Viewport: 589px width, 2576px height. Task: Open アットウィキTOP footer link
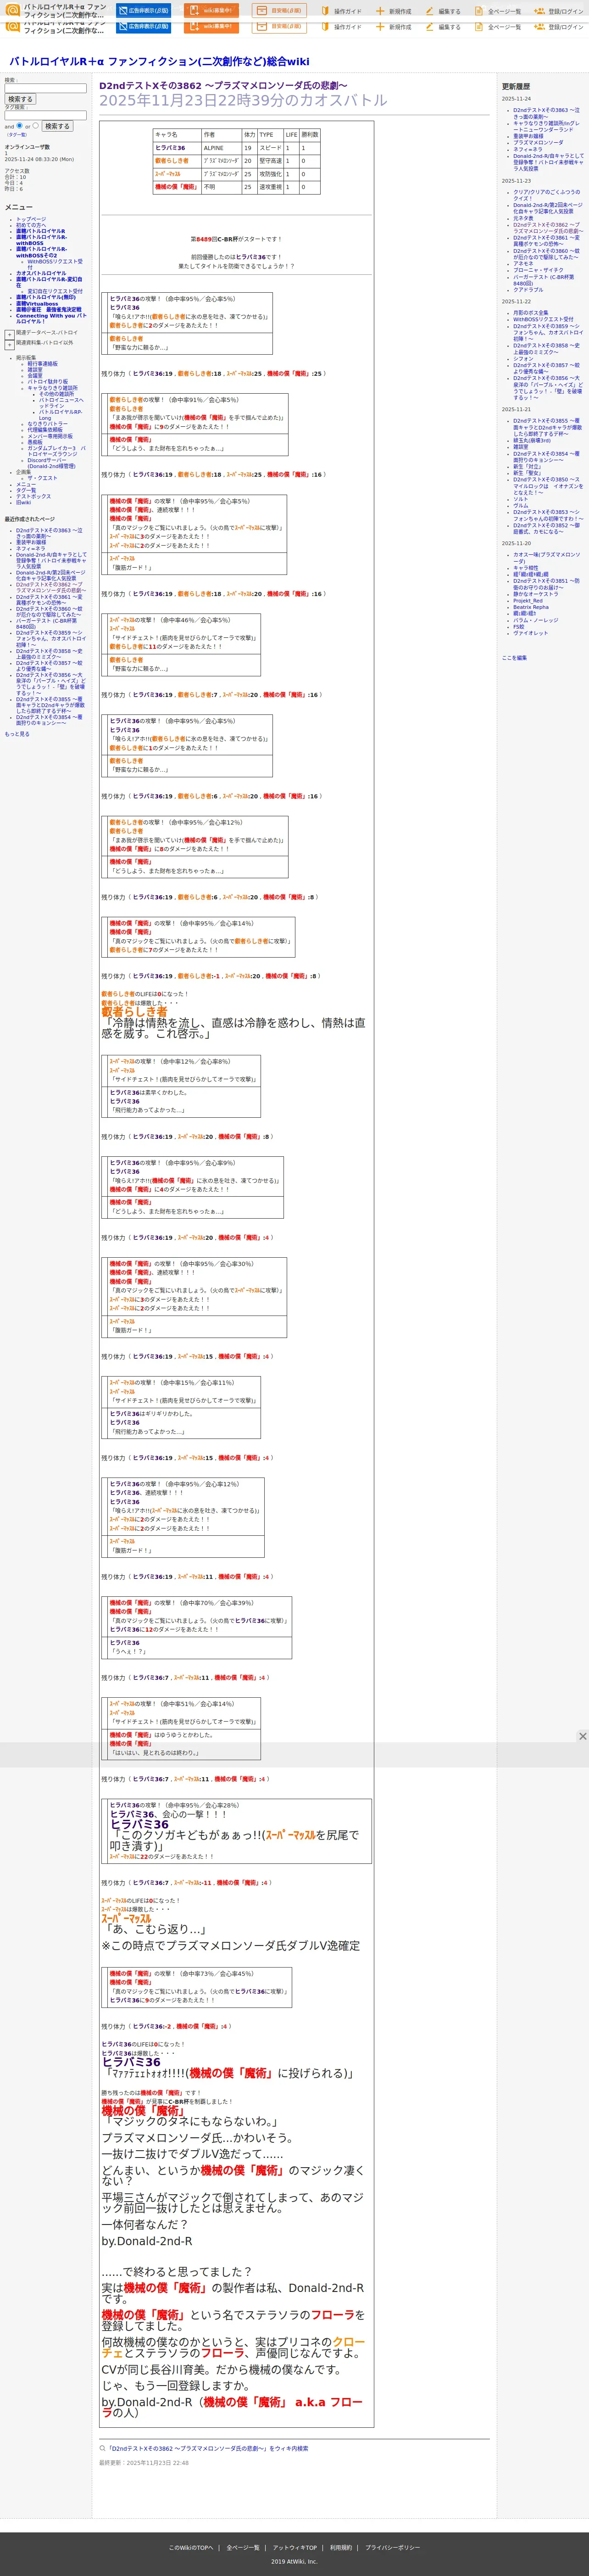294,2547
